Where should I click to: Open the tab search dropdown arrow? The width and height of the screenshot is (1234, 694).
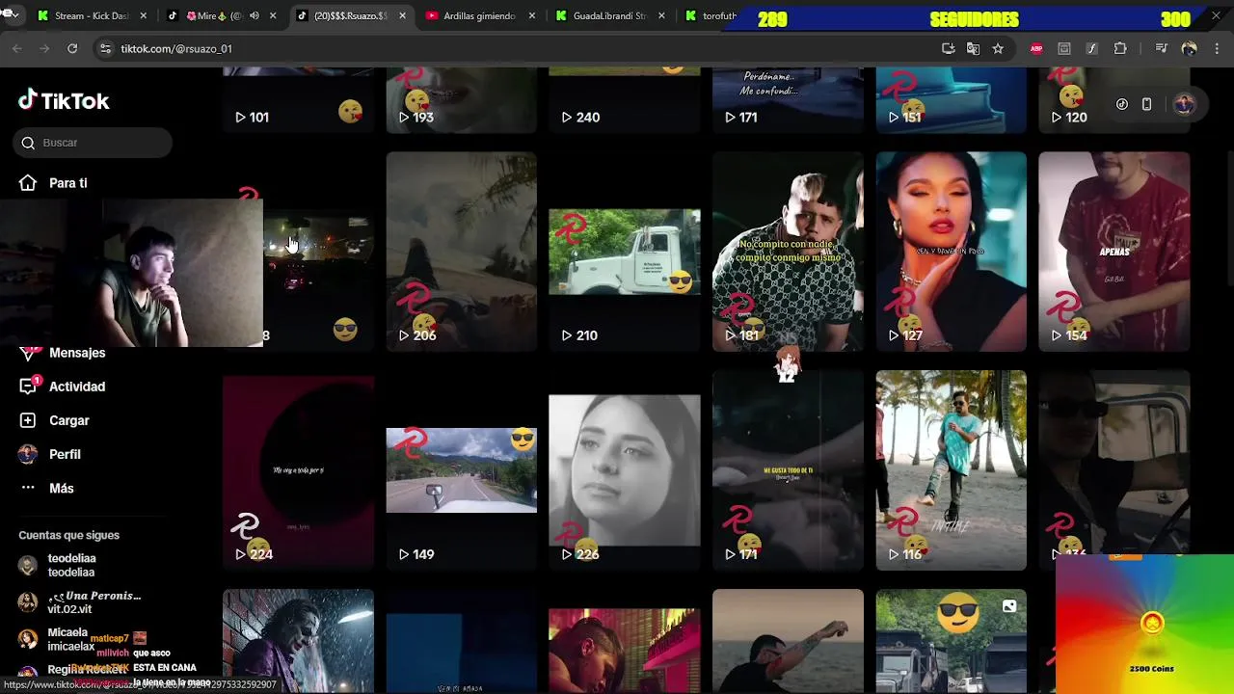(x=16, y=15)
